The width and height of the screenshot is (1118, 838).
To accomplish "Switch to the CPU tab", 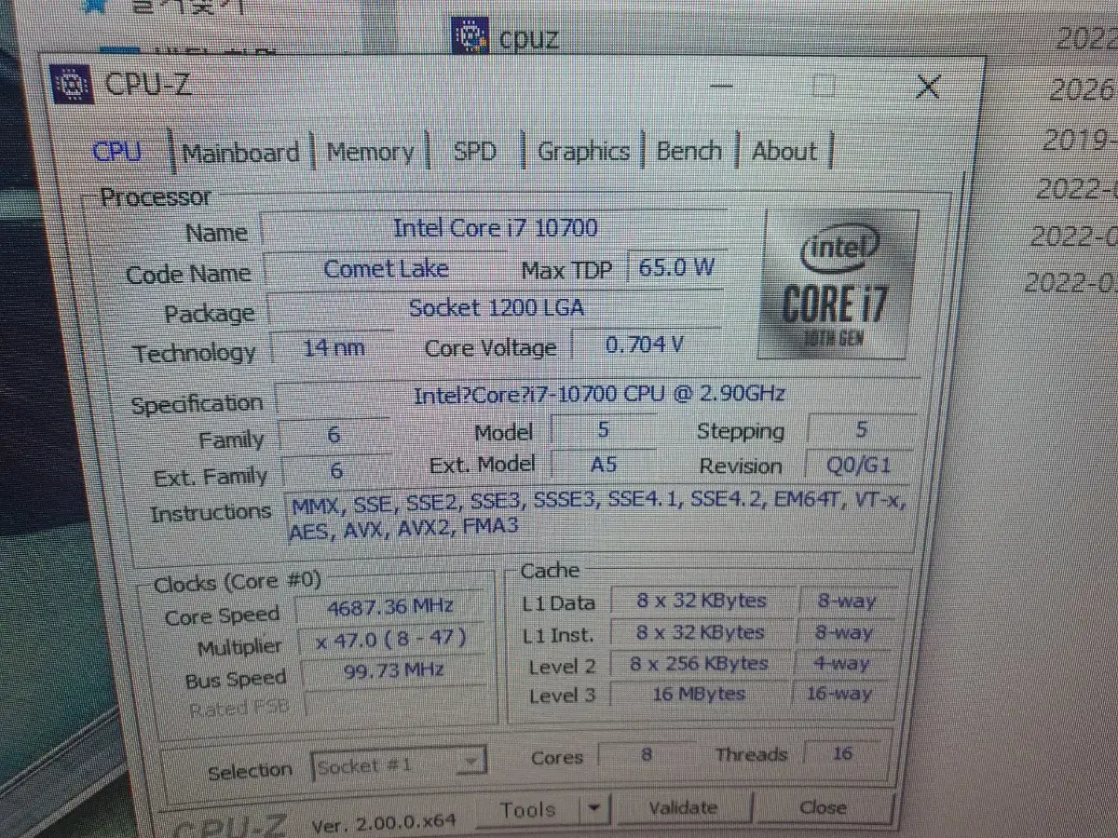I will click(x=117, y=152).
